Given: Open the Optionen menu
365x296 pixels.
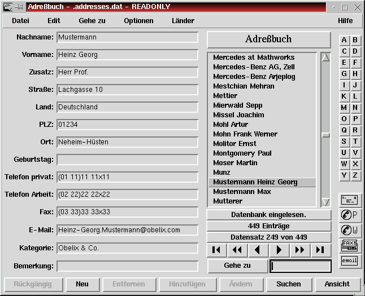Looking at the screenshot, I should tap(138, 21).
